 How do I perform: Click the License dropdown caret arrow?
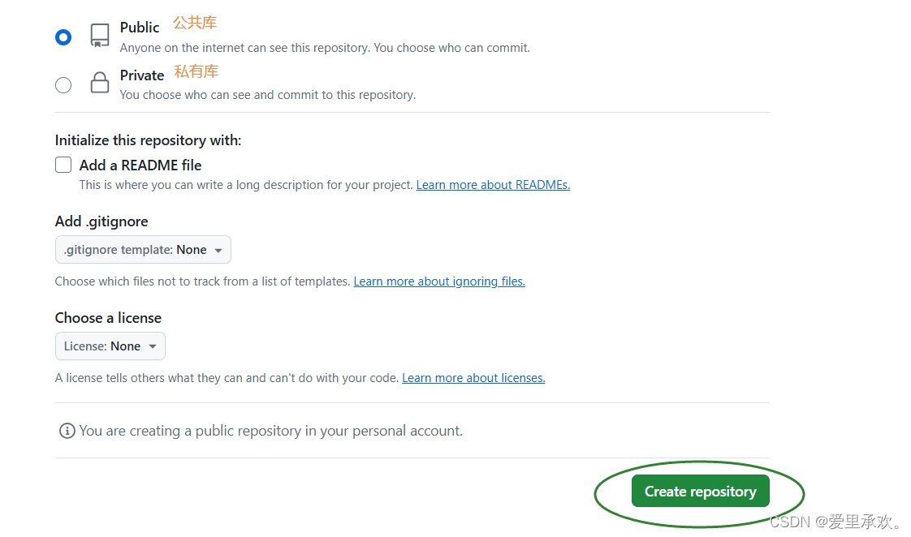pyautogui.click(x=153, y=346)
